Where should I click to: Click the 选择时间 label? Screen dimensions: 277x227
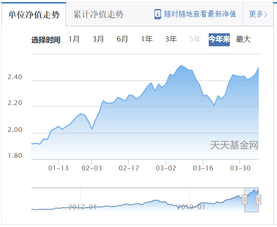click(46, 40)
